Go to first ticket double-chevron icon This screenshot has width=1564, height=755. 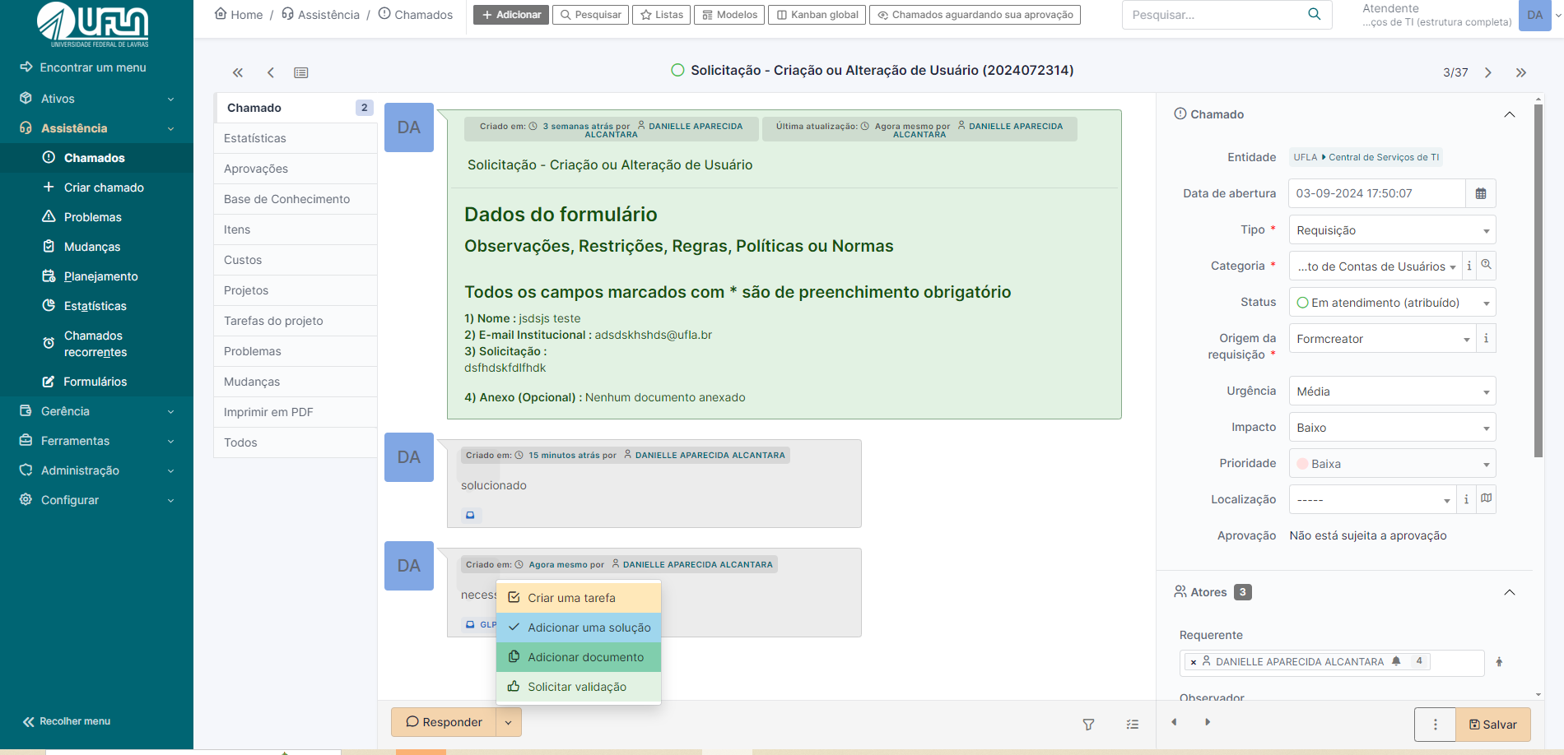238,72
